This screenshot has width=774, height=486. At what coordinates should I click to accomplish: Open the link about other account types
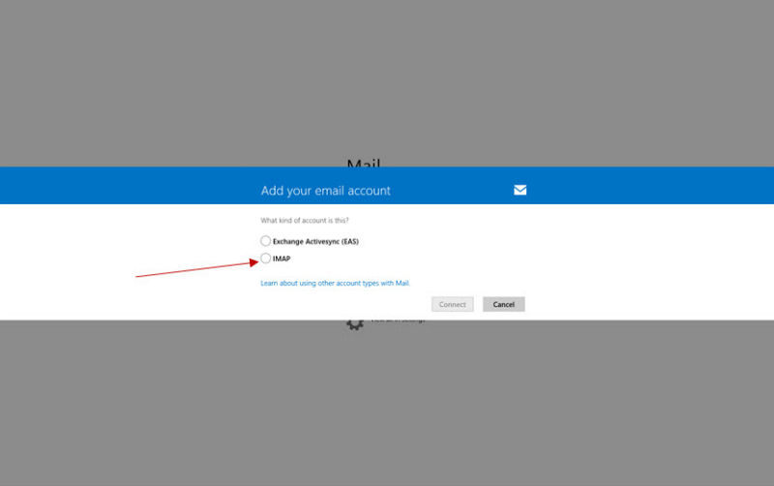[x=335, y=283]
